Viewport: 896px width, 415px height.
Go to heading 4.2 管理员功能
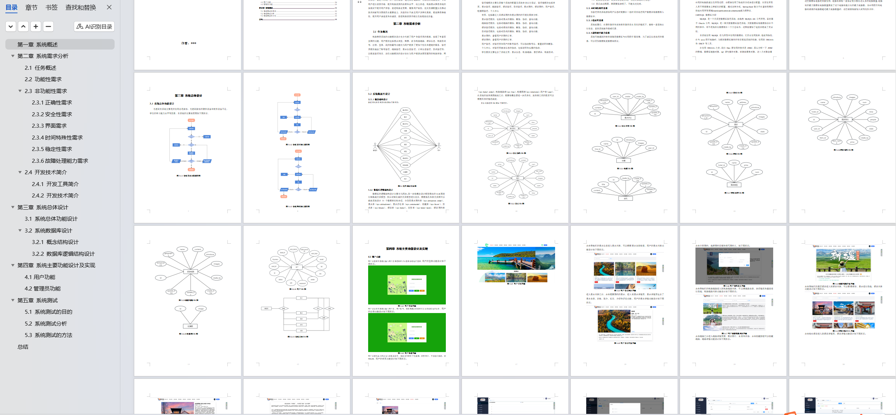[42, 288]
